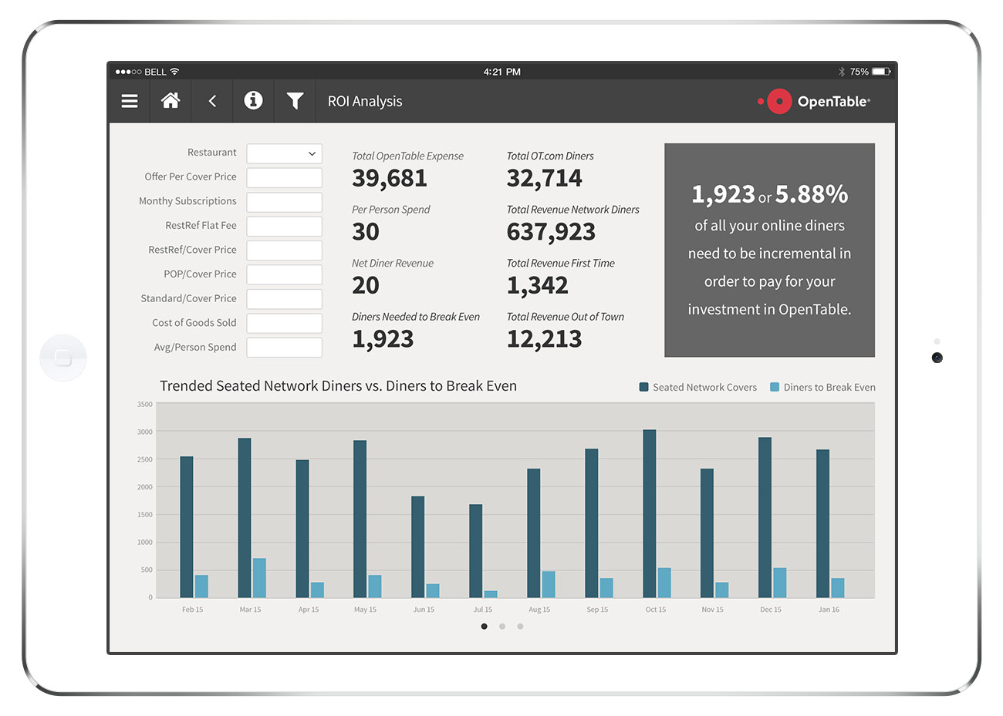Image resolution: width=1003 pixels, height=716 pixels.
Task: Tap the Bluetooth status icon
Action: tap(842, 72)
